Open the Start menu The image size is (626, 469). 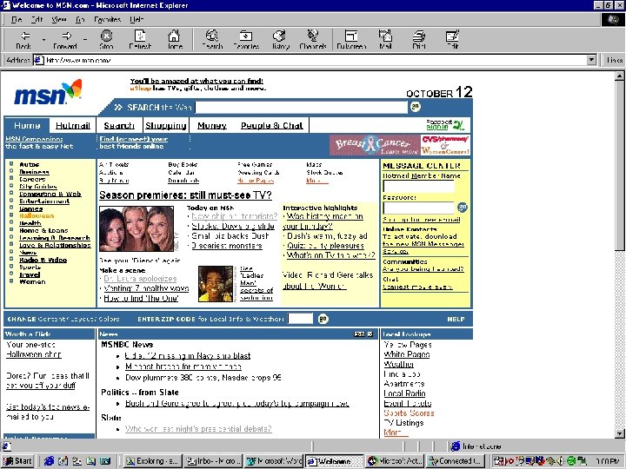click(17, 461)
